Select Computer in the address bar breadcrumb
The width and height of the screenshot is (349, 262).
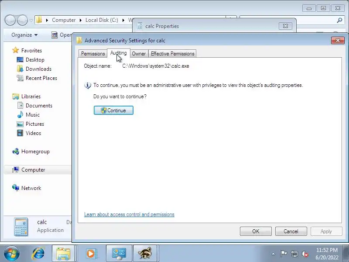tap(64, 20)
